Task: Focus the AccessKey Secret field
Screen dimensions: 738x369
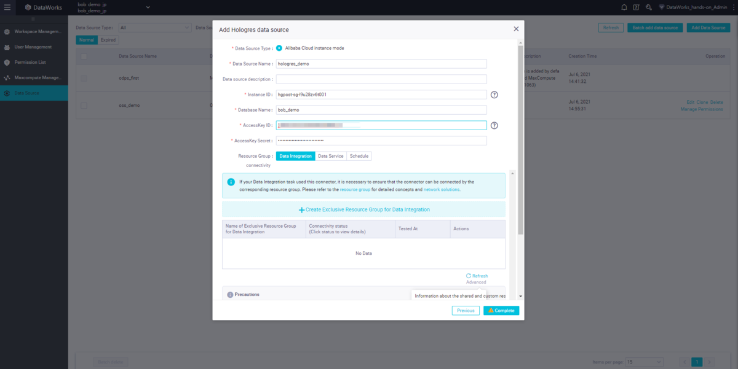Action: coord(381,141)
